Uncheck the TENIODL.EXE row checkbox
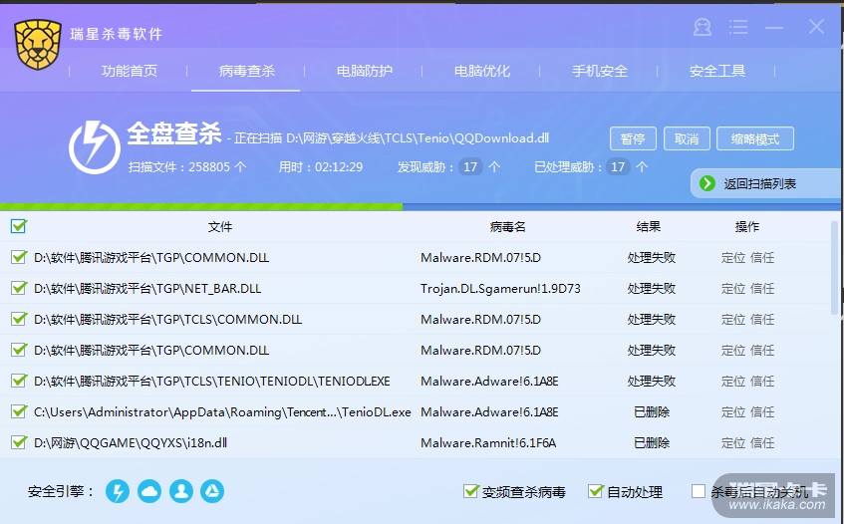 pos(18,381)
